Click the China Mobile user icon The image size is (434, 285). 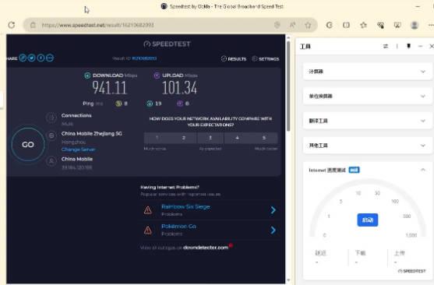51,161
